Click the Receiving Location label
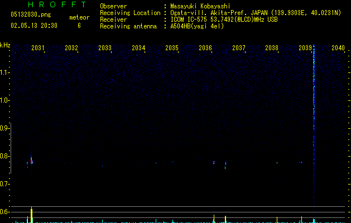 130,13
